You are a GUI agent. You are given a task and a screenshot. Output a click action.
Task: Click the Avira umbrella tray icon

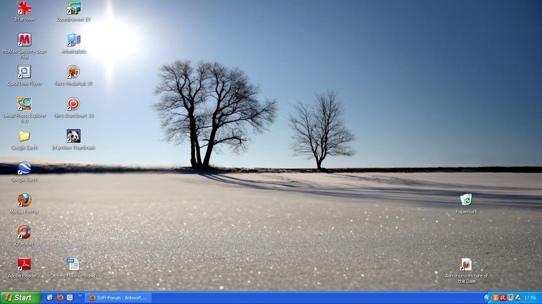point(503,298)
